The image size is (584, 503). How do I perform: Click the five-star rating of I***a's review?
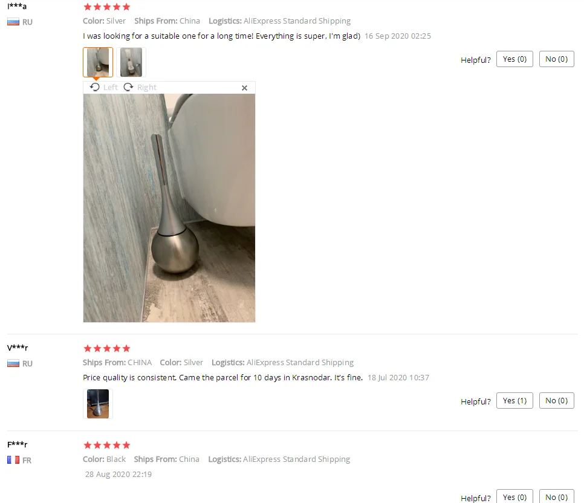107,7
